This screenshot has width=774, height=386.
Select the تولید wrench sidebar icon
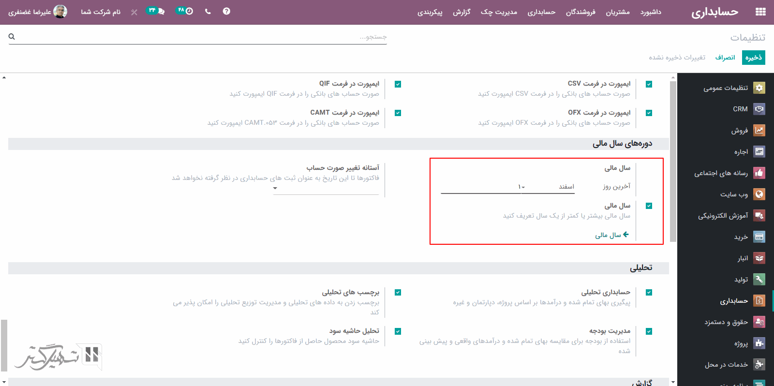click(x=759, y=279)
